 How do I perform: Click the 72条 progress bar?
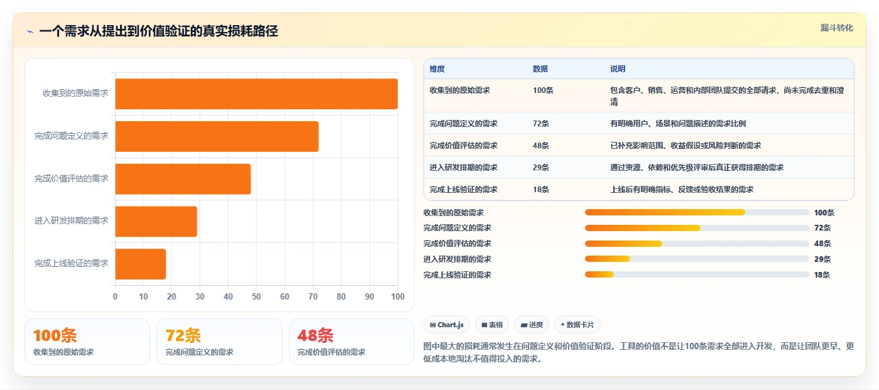(x=697, y=228)
